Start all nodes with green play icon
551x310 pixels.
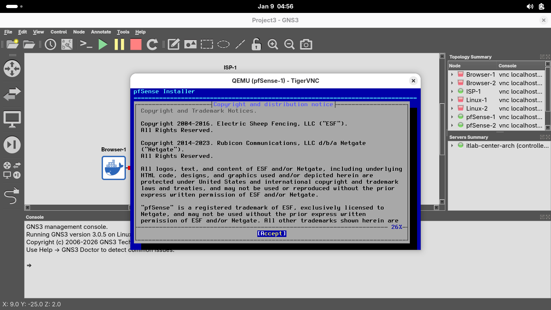click(x=103, y=44)
